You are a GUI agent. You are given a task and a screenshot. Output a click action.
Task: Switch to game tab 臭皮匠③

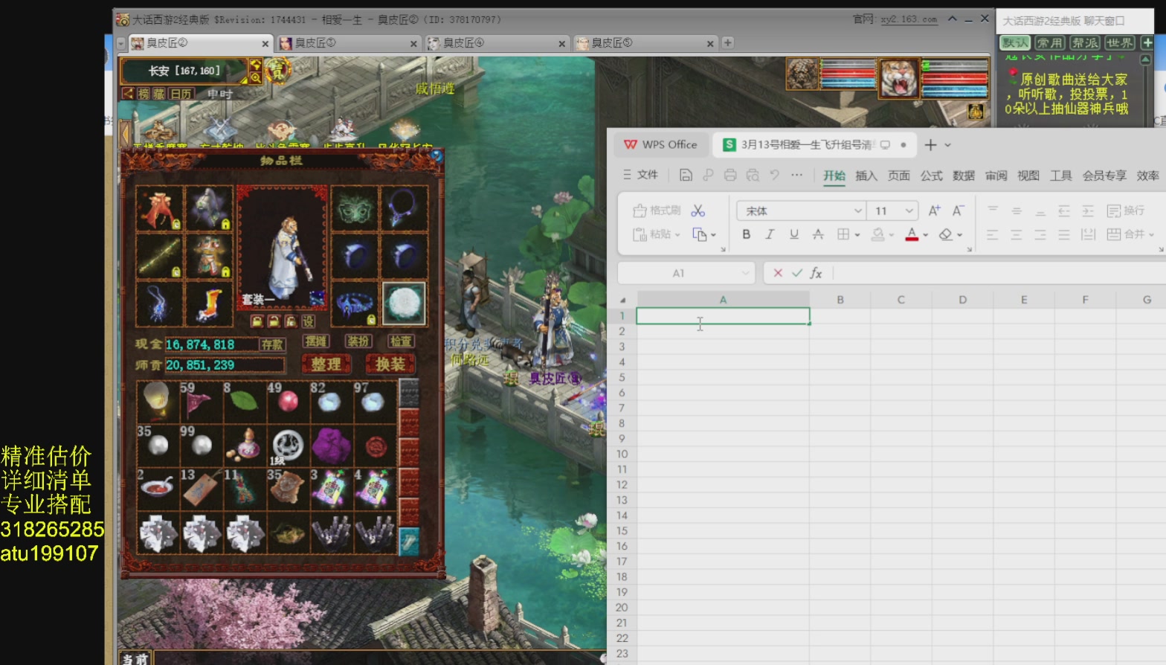pyautogui.click(x=348, y=43)
